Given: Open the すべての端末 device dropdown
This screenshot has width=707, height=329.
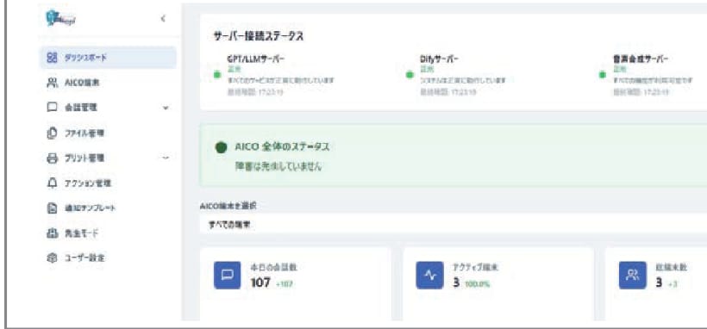Looking at the screenshot, I should (454, 225).
